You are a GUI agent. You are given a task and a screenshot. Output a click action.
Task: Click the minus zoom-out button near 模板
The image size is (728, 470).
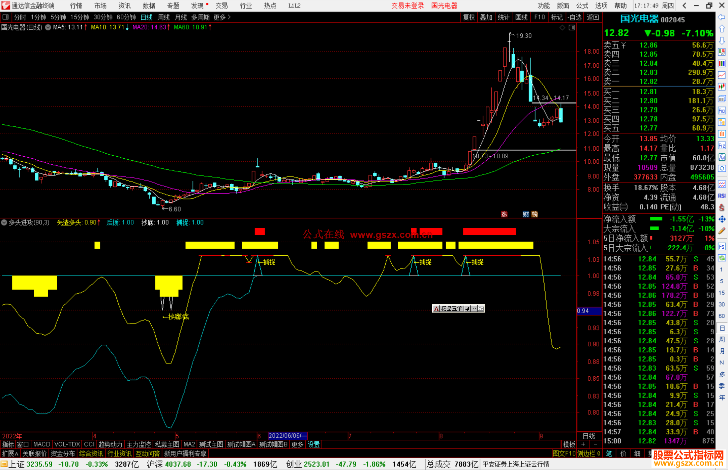pos(596,444)
